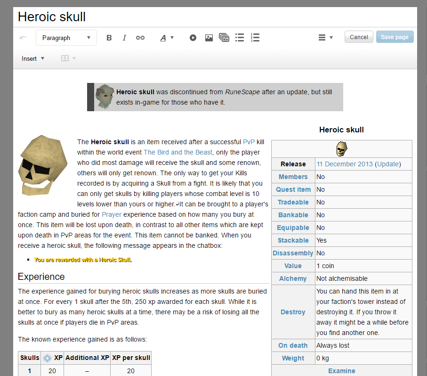Open the Insert menu
Image resolution: width=427 pixels, height=376 pixels.
coord(33,58)
